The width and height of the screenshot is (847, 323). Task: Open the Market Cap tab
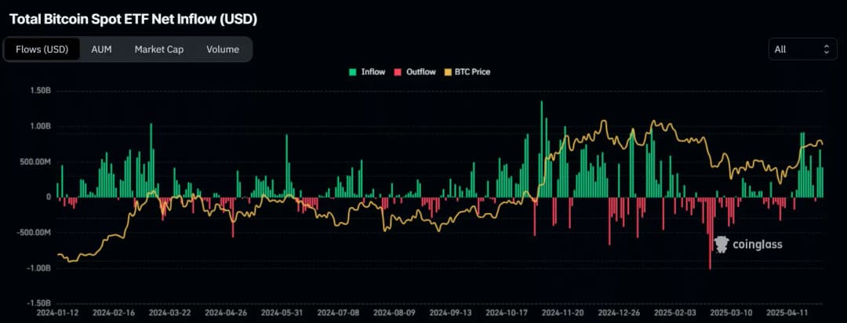[x=158, y=49]
